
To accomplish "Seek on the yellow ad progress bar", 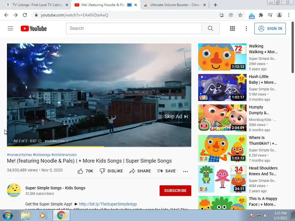I will click(99, 146).
